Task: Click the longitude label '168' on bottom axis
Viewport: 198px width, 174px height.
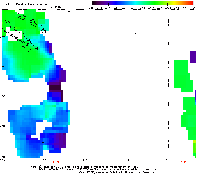Action: [x=44, y=160]
